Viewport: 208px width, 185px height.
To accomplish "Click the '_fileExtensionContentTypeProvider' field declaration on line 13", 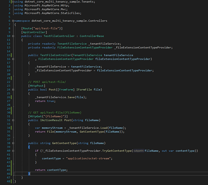I will pyautogui.click(x=143, y=48).
